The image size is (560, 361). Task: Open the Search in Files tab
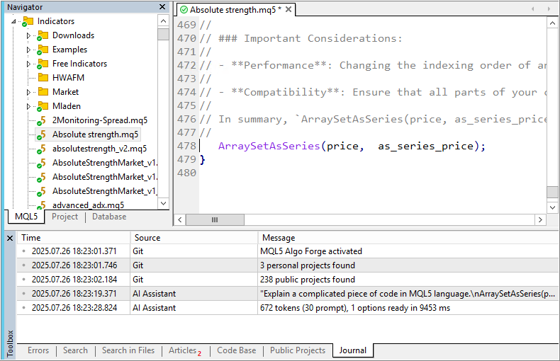click(x=128, y=350)
